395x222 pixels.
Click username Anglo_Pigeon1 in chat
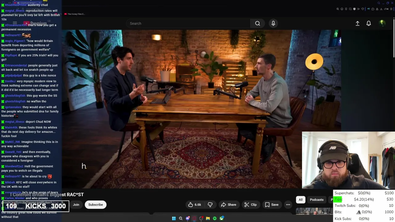pyautogui.click(x=15, y=41)
